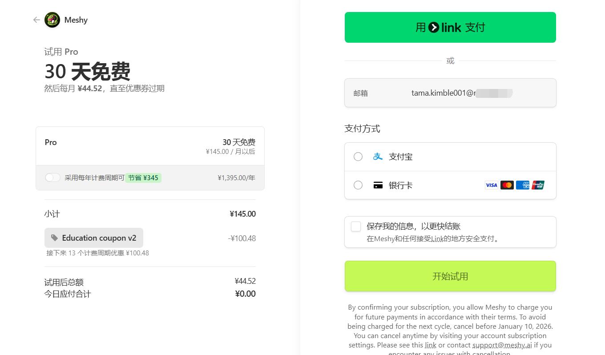The height and width of the screenshot is (355, 605).
Task: Click the Meshy logo avatar
Action: (52, 20)
